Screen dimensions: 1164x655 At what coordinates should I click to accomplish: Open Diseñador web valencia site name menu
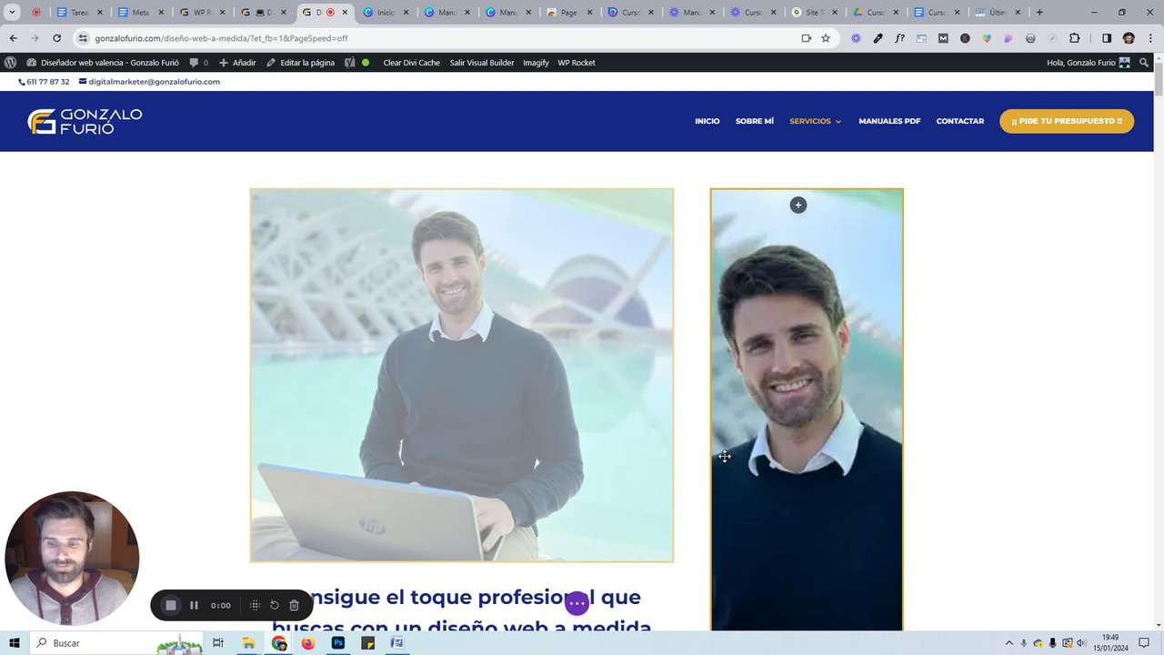(104, 63)
